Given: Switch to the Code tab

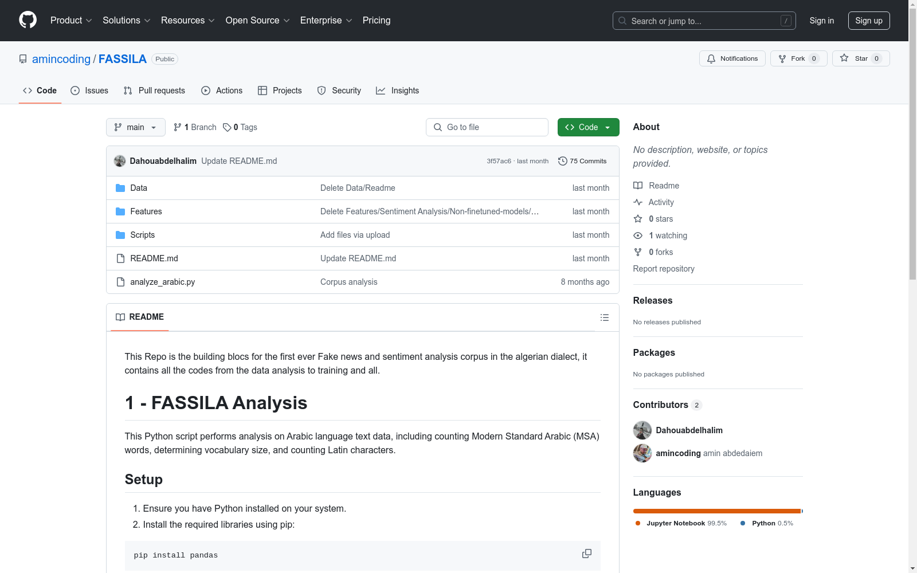Looking at the screenshot, I should click(x=40, y=91).
